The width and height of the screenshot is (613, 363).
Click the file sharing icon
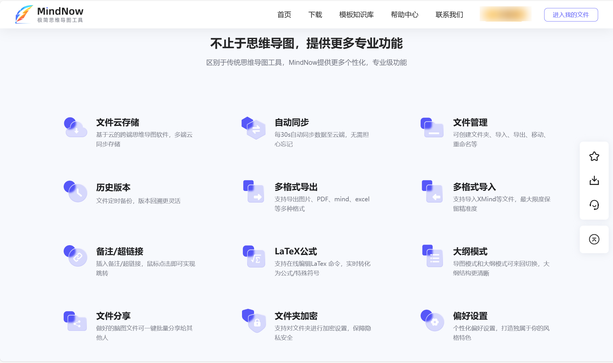[x=75, y=321]
